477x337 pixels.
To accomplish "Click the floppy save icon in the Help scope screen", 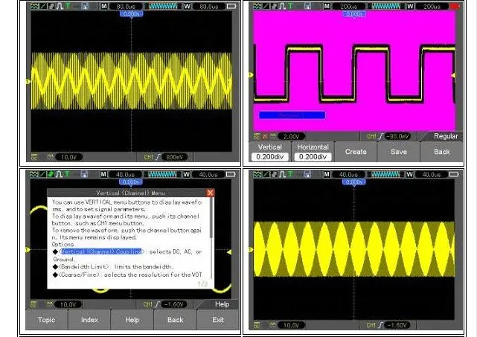I will click(84, 174).
